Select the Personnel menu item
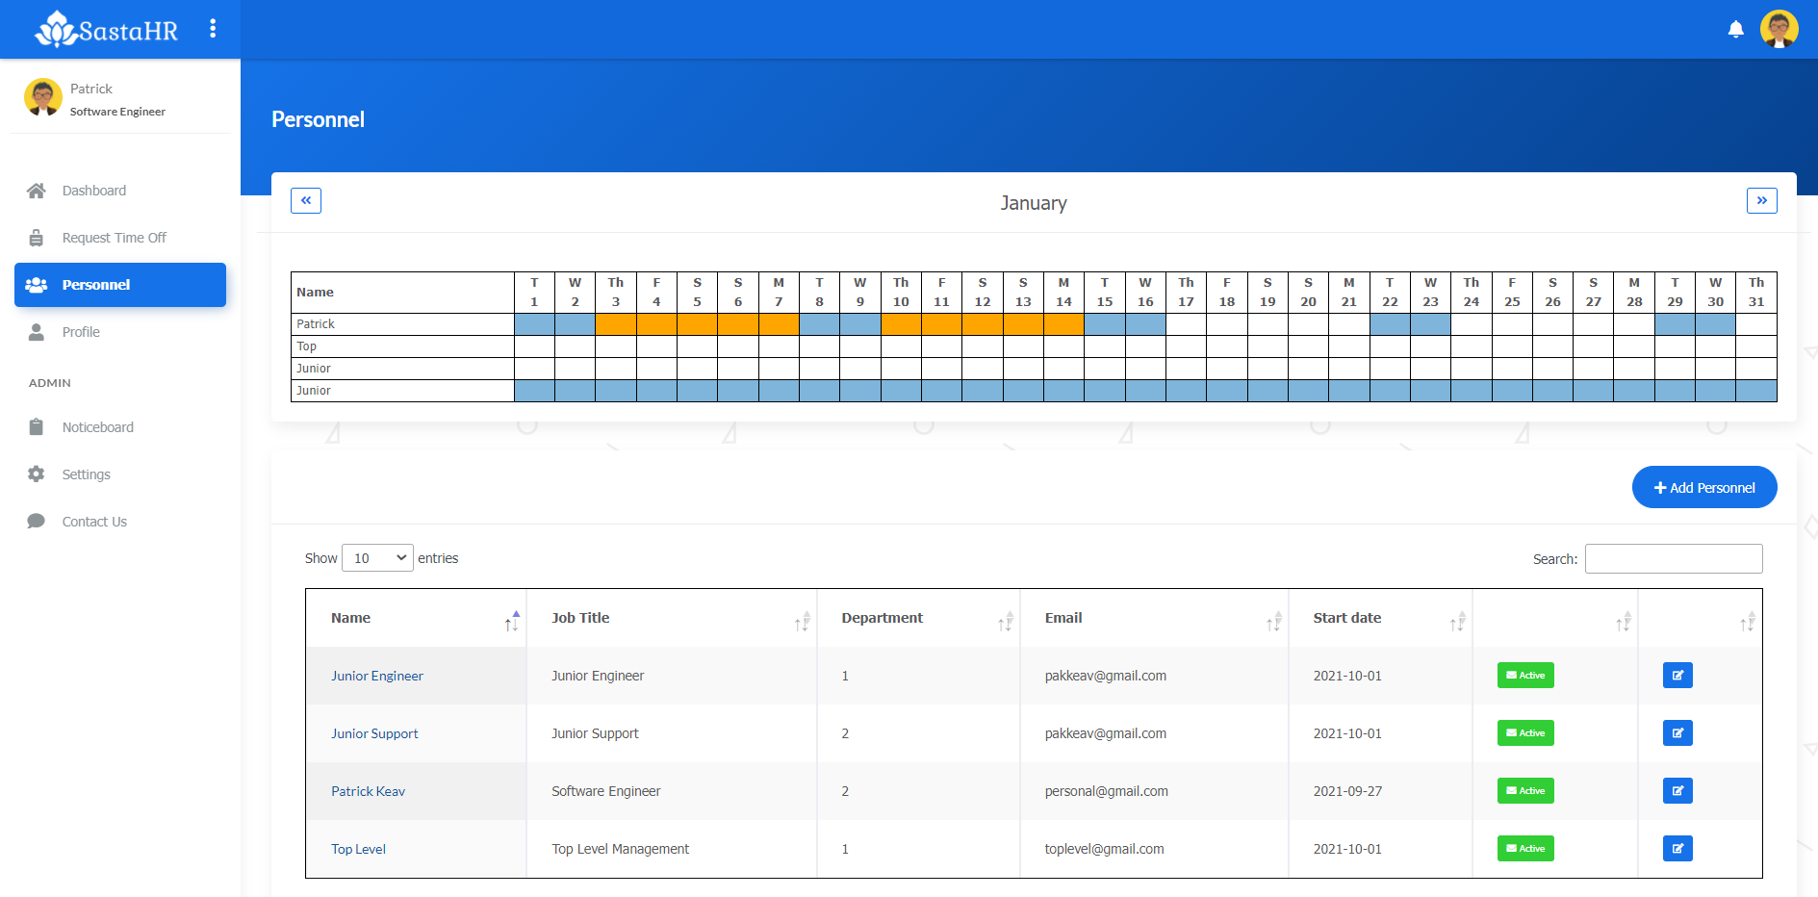1818x897 pixels. click(x=120, y=285)
